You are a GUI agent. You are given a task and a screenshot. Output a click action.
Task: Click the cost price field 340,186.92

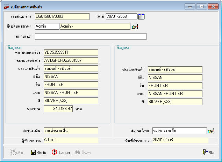coord(58,109)
